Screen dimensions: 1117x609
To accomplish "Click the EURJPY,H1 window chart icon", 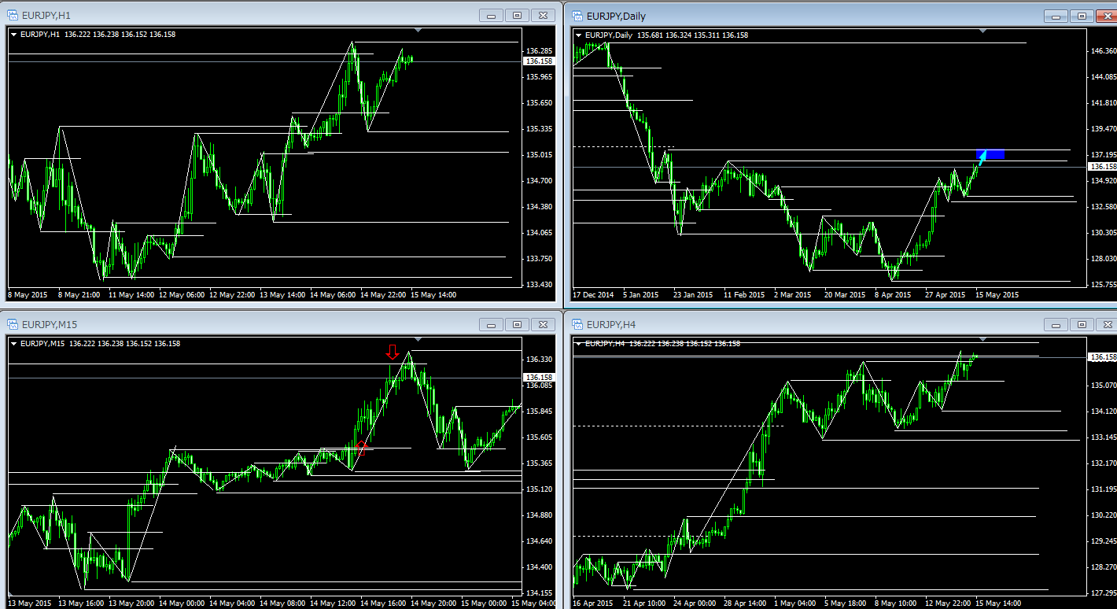I will click(13, 15).
